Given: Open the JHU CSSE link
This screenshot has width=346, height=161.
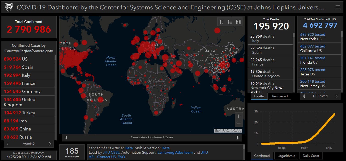Looking at the screenshot, I should point(111,152).
